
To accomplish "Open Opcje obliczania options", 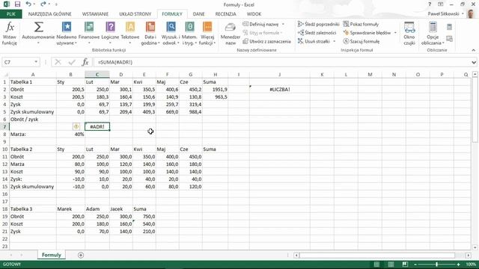I will pos(433,34).
